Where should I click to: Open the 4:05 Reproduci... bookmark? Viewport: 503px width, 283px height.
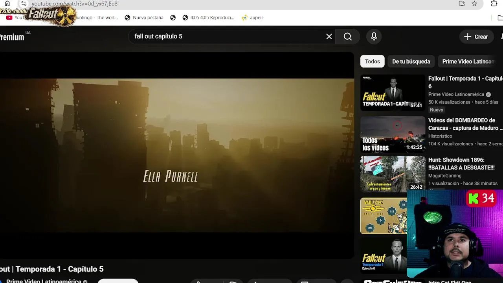tap(208, 18)
